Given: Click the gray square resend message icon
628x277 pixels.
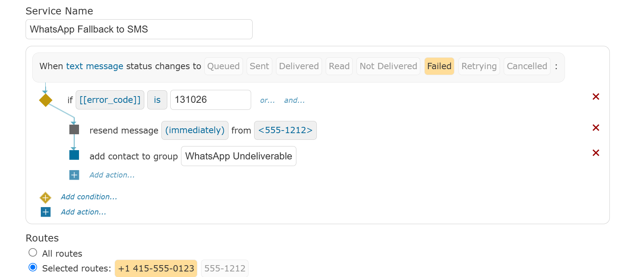Looking at the screenshot, I should point(74,129).
